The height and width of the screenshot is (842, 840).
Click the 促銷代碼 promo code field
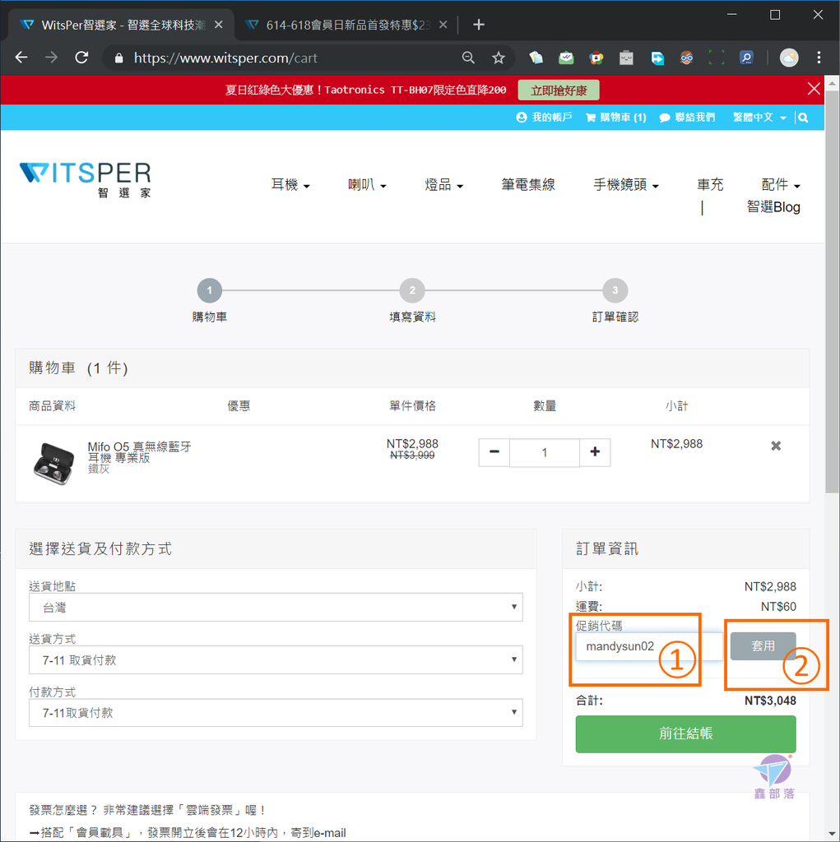coord(649,646)
